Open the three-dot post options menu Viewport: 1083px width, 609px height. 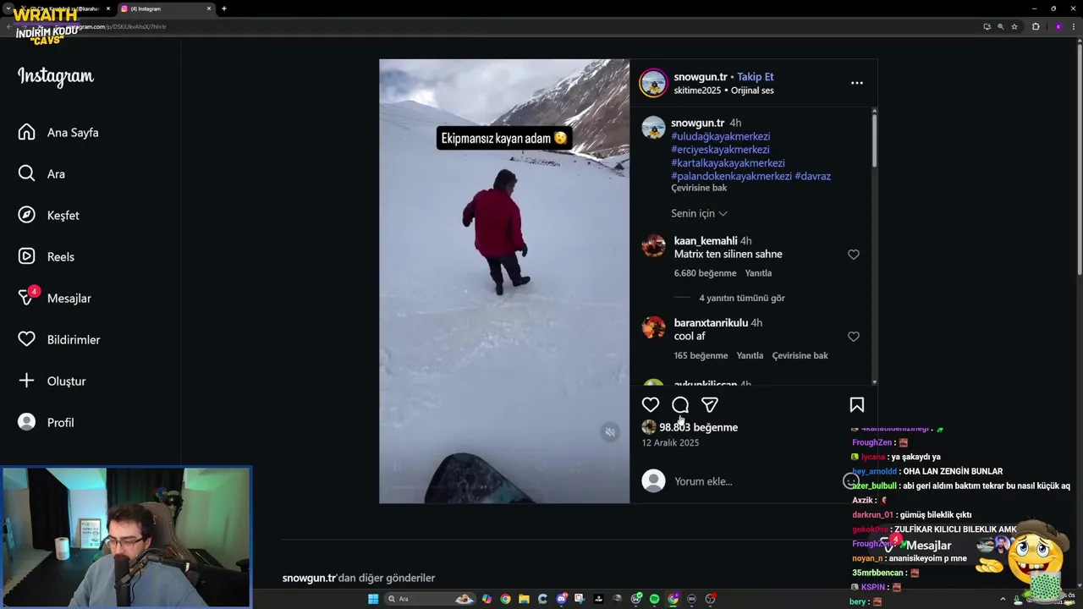tap(857, 83)
